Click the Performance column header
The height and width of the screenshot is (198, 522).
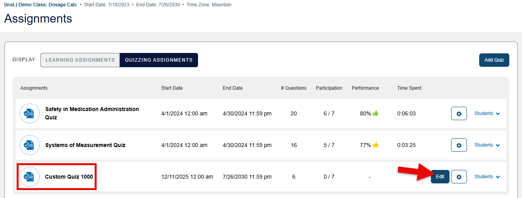pos(365,88)
